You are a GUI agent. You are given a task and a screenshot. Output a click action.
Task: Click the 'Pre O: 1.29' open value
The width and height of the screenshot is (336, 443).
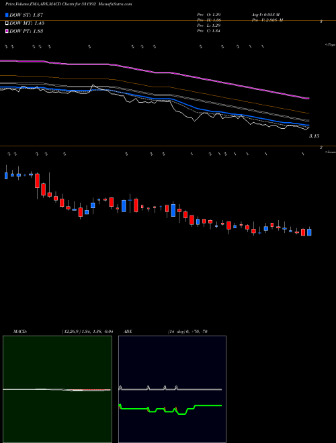pyautogui.click(x=209, y=14)
